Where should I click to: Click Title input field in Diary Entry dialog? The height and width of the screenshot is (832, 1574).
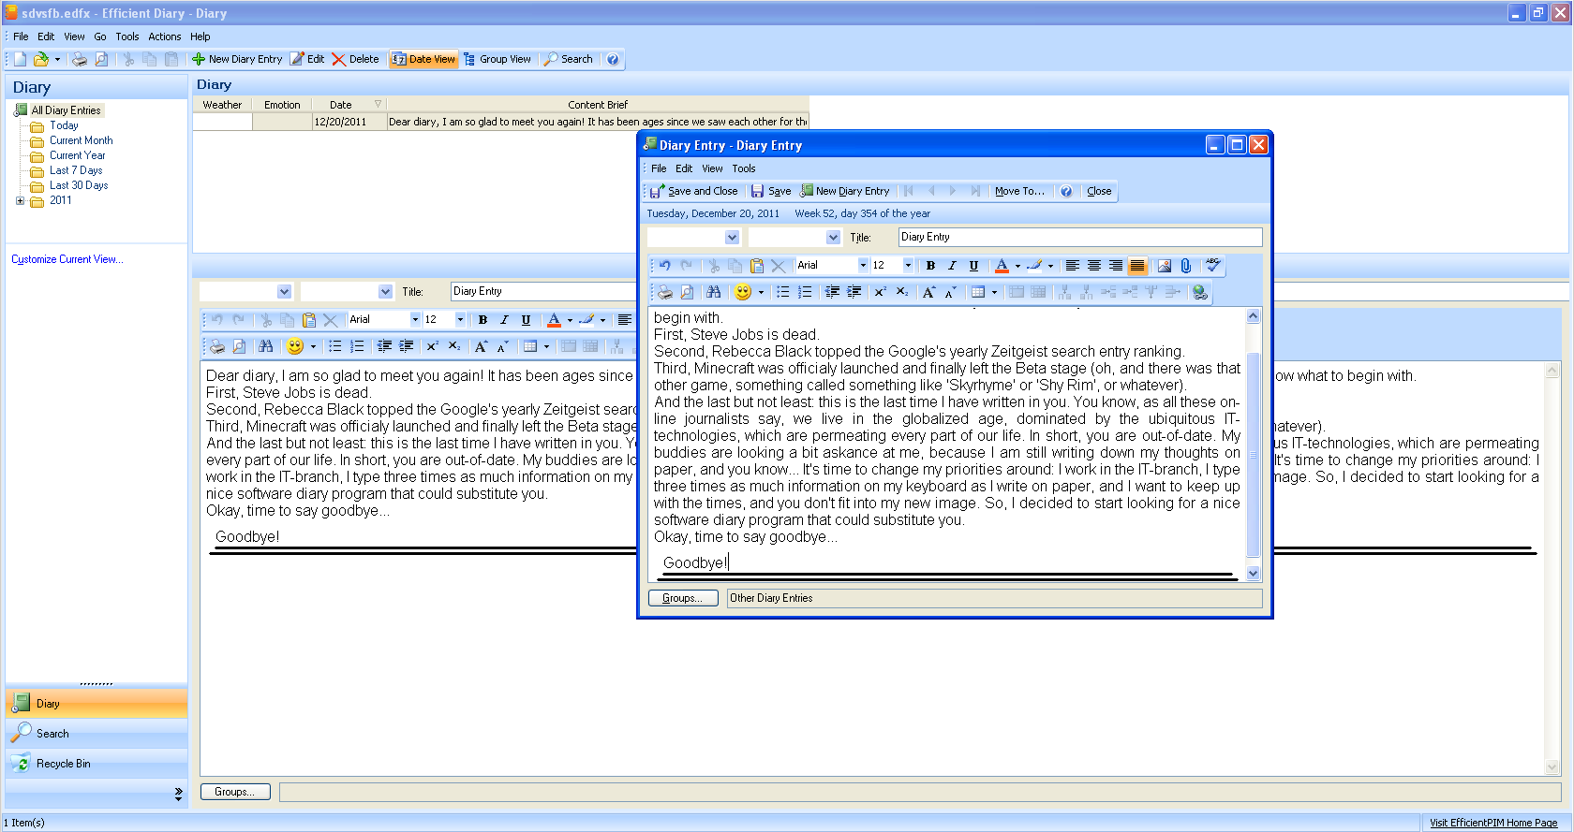[x=1080, y=238]
